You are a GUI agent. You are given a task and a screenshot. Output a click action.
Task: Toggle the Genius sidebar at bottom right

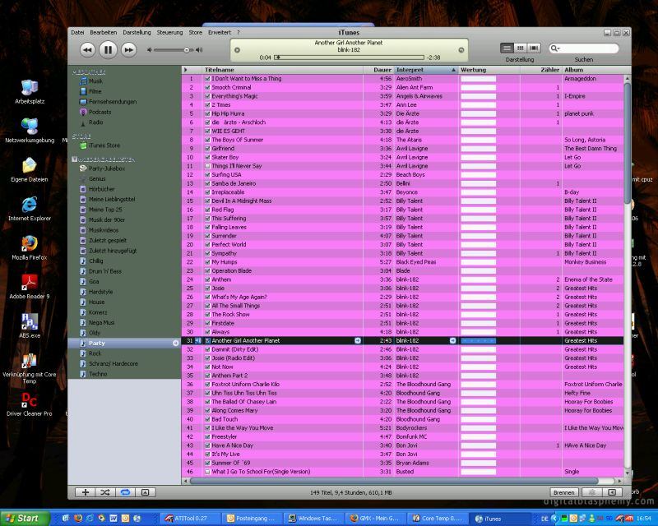612,492
